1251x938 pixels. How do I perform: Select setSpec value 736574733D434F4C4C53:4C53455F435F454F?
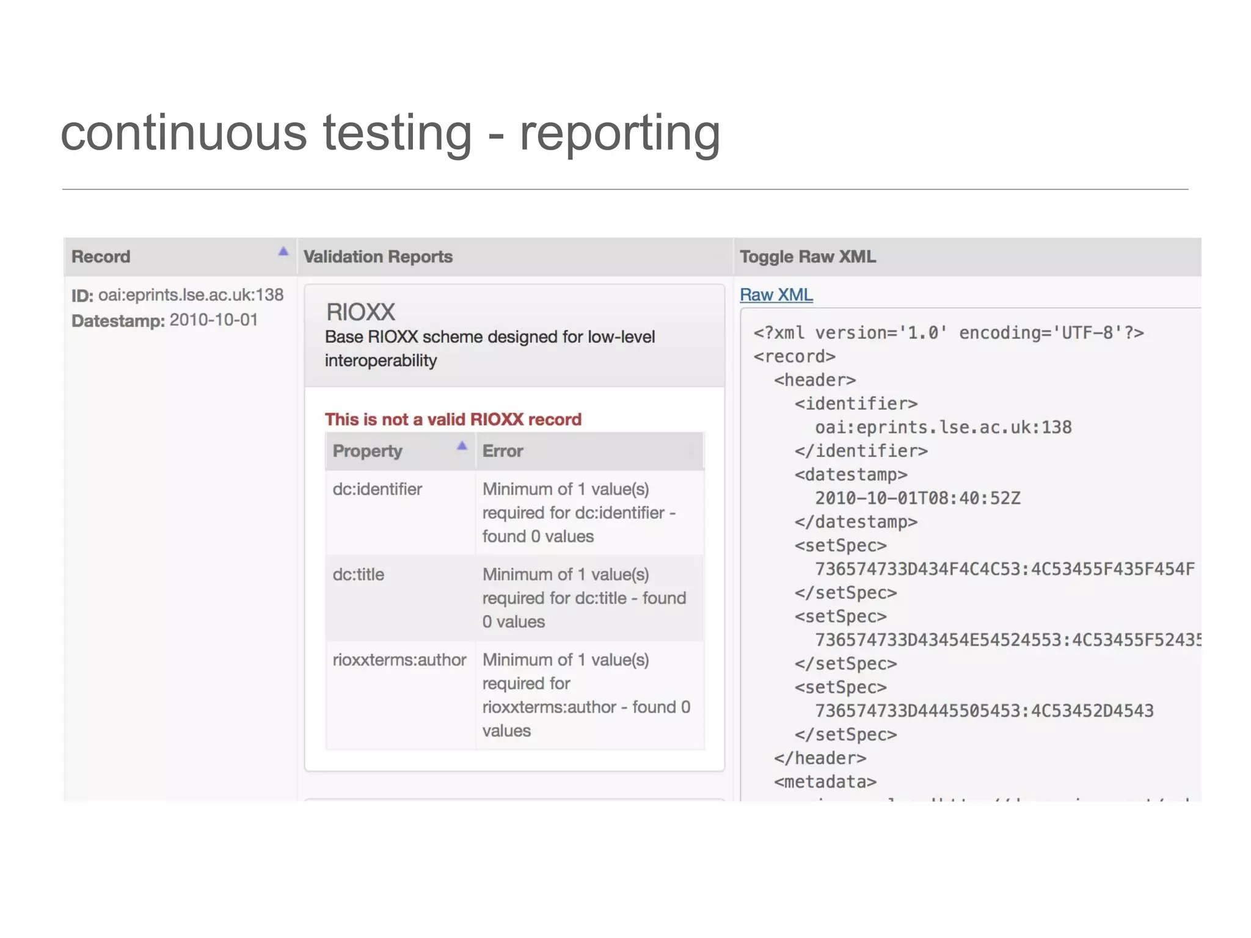coord(1005,569)
